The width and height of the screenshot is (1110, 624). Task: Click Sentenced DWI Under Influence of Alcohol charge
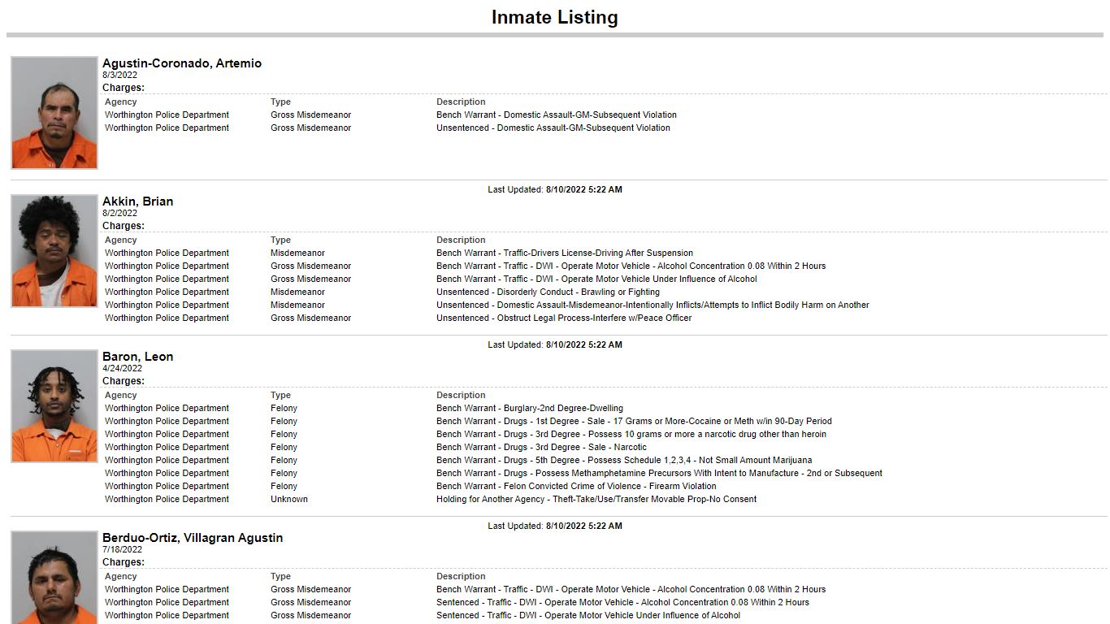point(588,615)
